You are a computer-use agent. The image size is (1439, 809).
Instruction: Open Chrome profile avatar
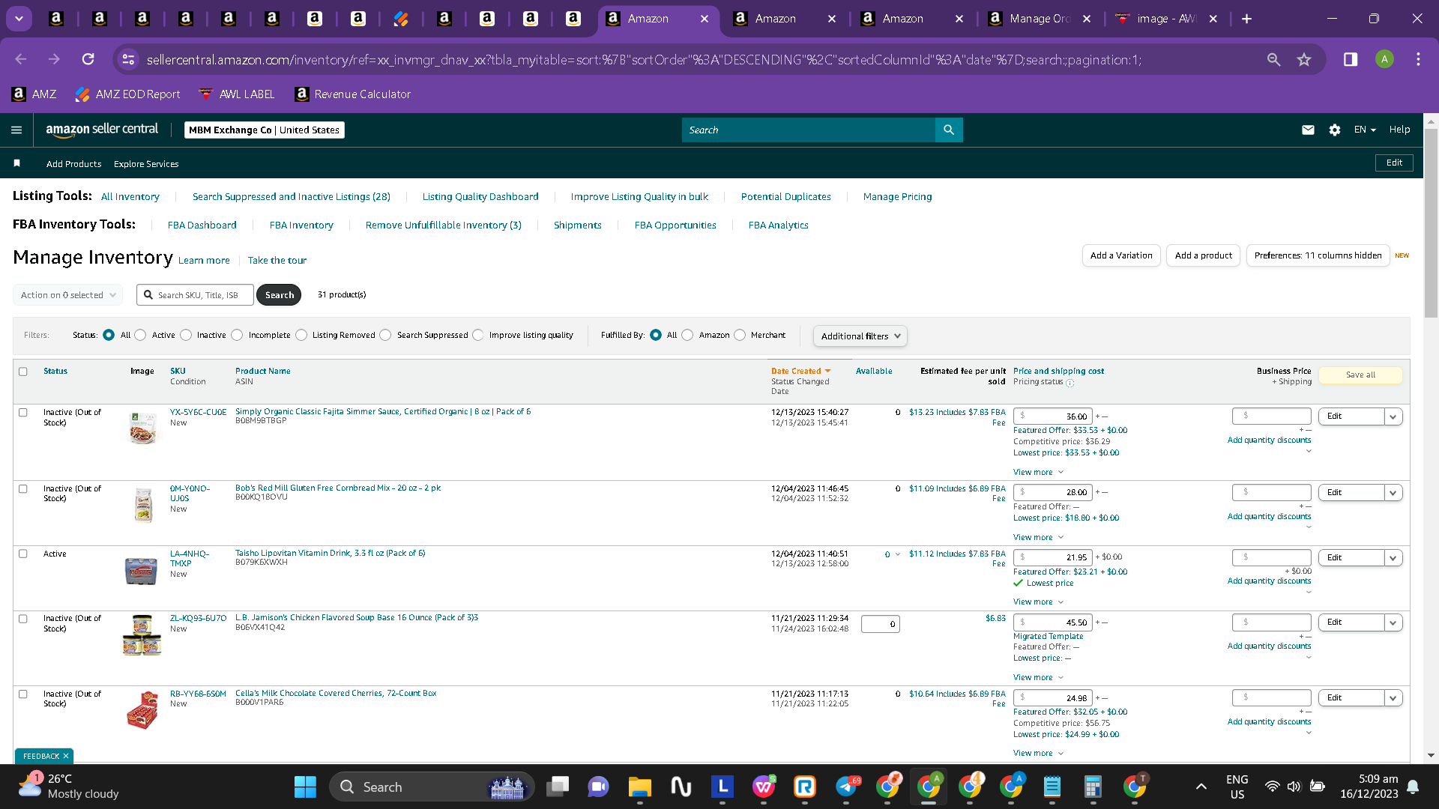click(x=1384, y=59)
